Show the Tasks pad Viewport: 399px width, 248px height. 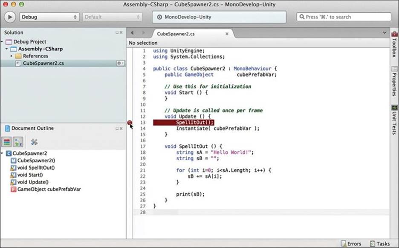(x=380, y=244)
